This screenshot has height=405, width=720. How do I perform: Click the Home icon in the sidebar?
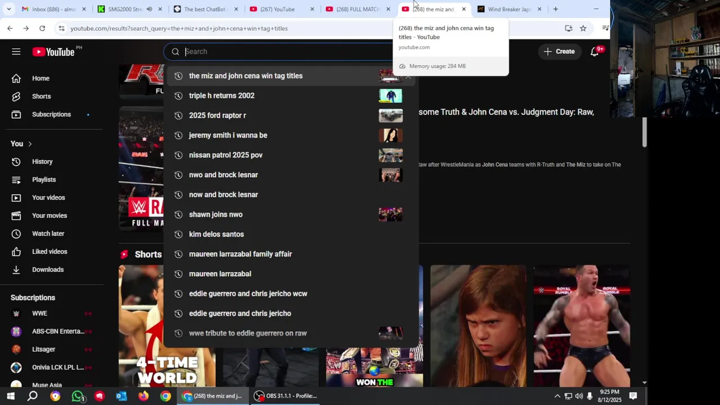pos(16,79)
